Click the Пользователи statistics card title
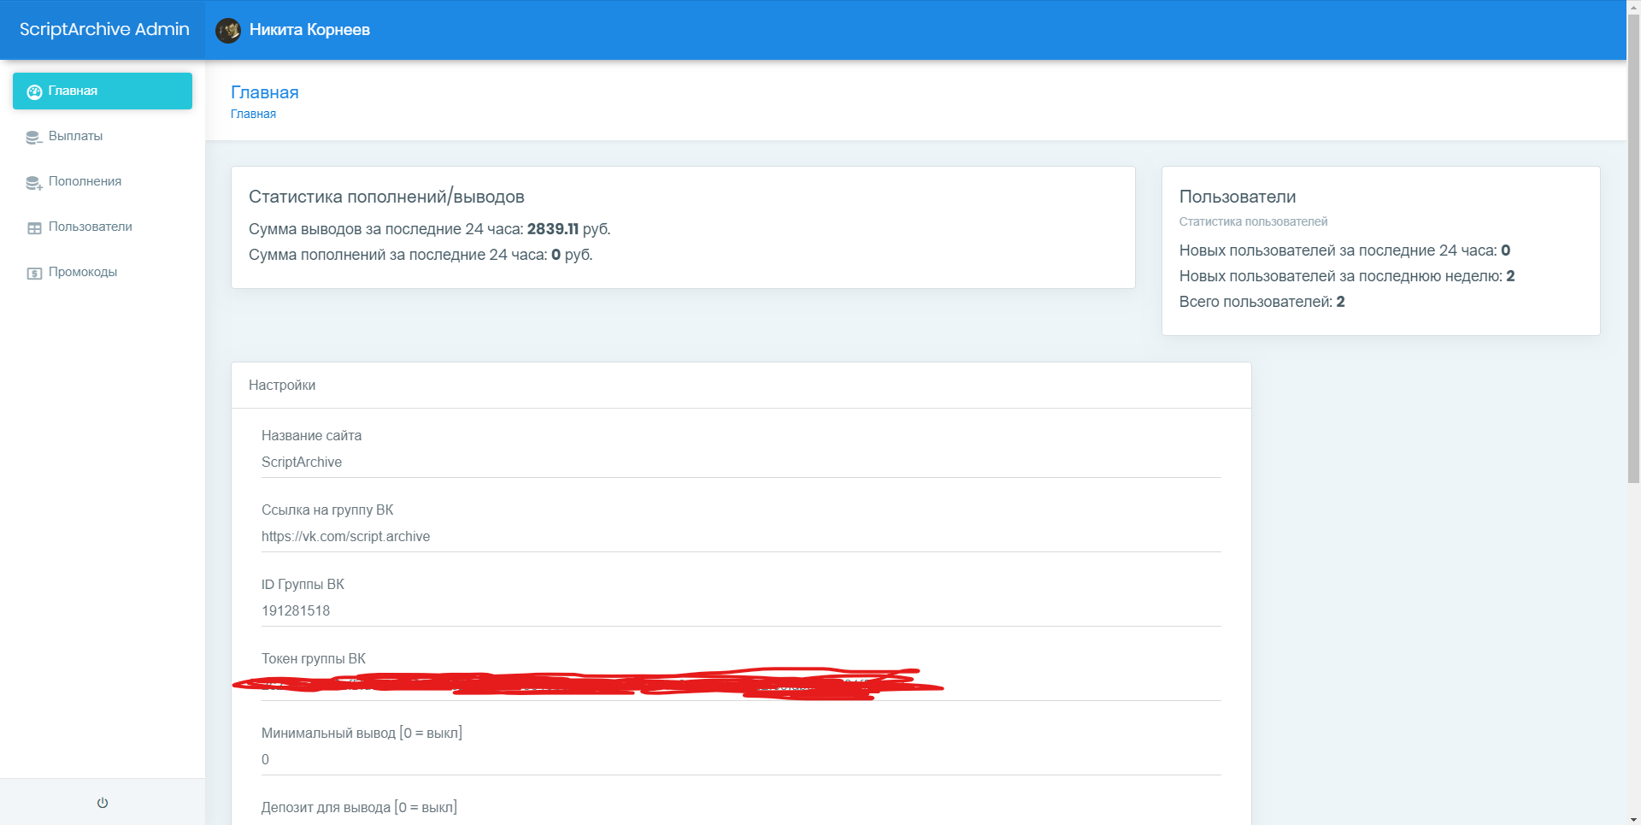The width and height of the screenshot is (1641, 825). click(1237, 197)
